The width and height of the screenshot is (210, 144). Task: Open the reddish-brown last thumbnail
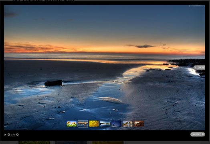[139, 124]
